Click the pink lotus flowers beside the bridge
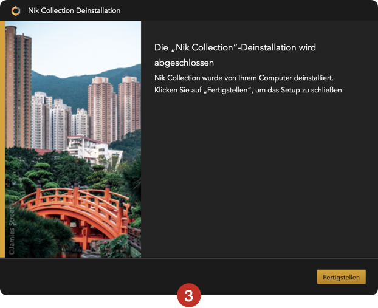The height and width of the screenshot is (308, 378). click(115, 246)
